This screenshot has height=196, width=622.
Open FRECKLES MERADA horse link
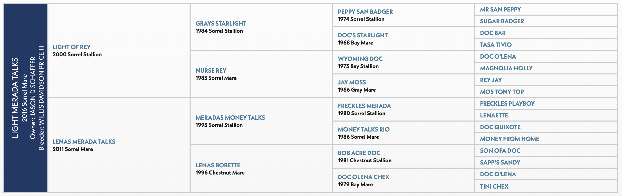tap(364, 106)
